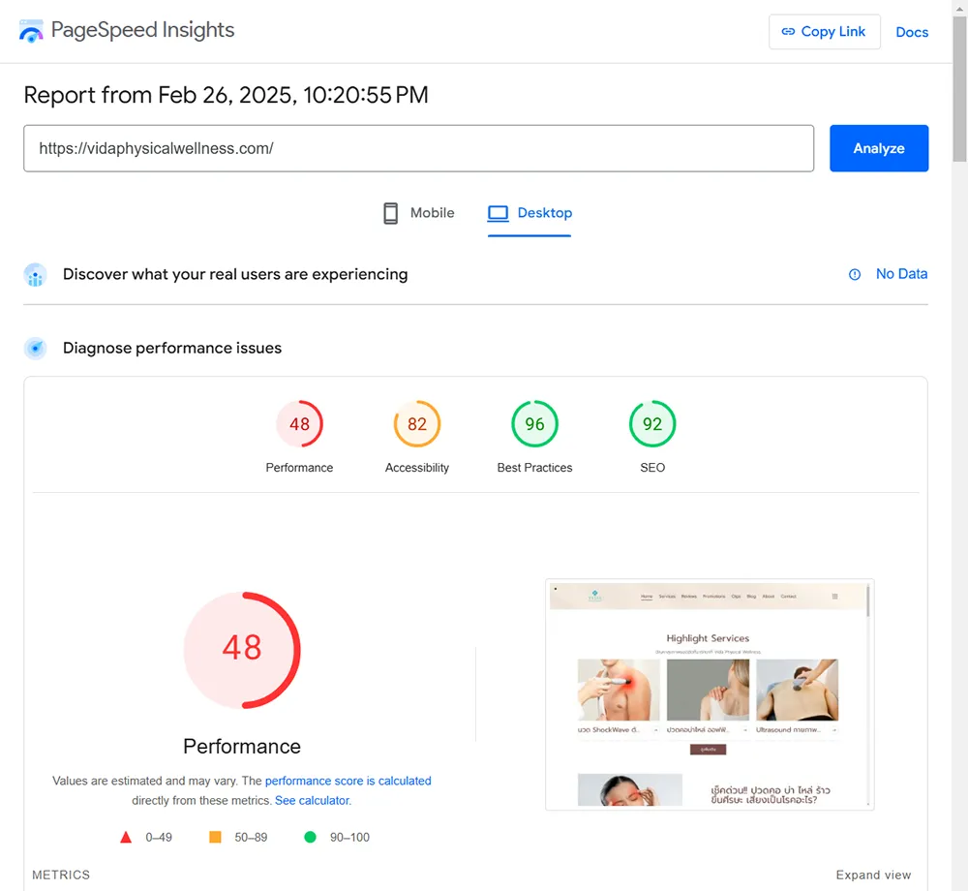Screen dimensions: 968x891
Task: Click the real users experience icon
Action: tap(35, 275)
